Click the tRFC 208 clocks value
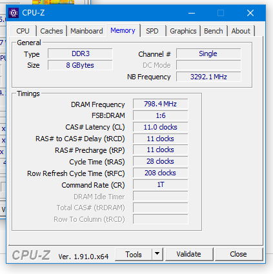This screenshot has width=273, height=274. [161, 173]
